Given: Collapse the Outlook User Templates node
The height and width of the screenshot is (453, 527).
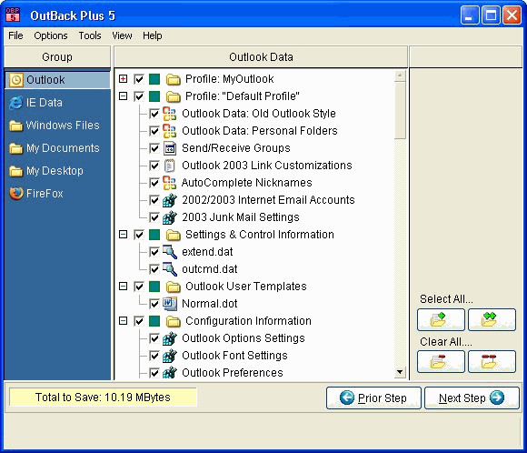Looking at the screenshot, I should (x=124, y=286).
